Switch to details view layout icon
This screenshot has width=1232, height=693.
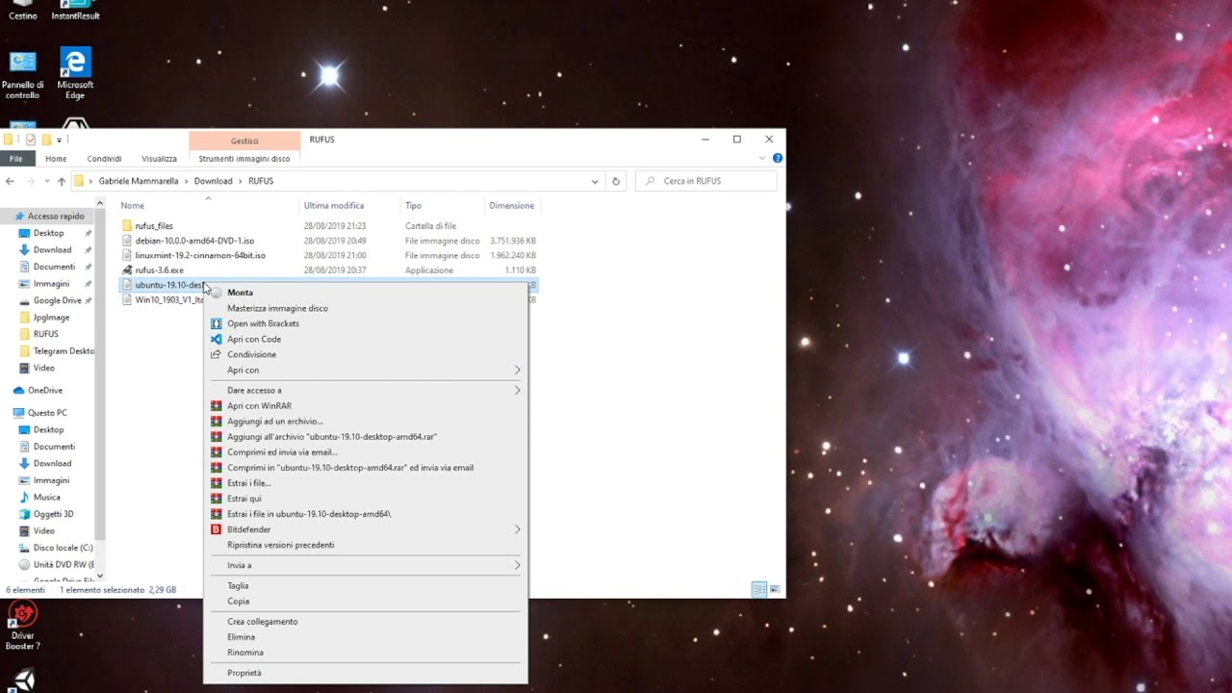pyautogui.click(x=759, y=589)
